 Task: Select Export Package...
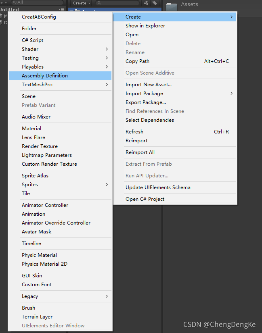(x=175, y=102)
